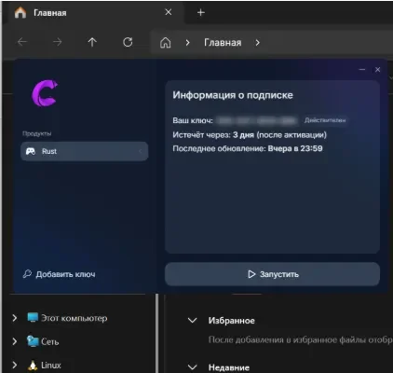
Task: Click the Продукты section label
Action: (37, 133)
